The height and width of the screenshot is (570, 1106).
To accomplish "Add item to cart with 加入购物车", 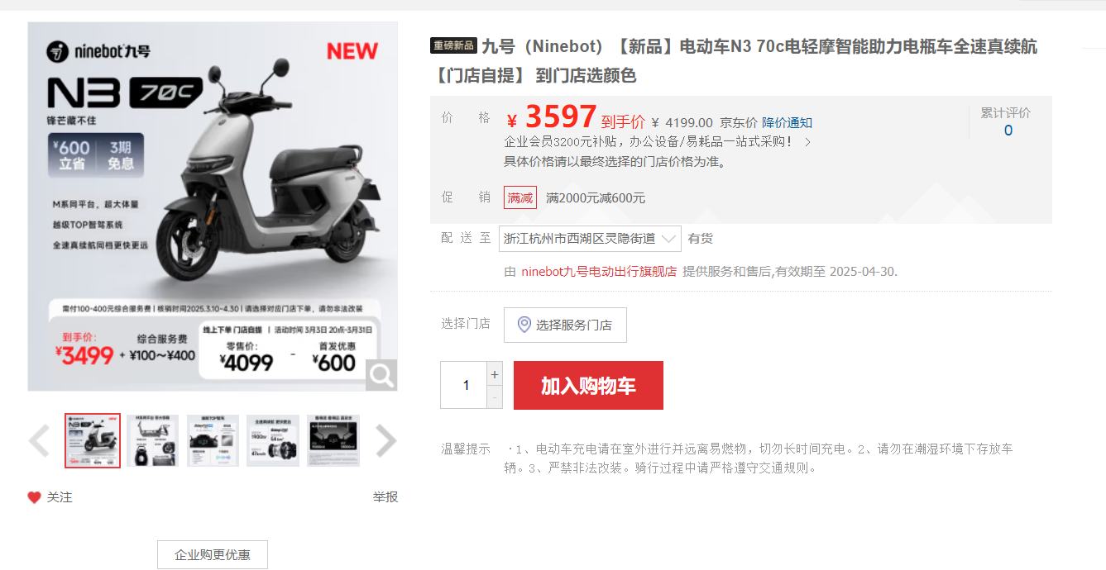I will (x=588, y=385).
